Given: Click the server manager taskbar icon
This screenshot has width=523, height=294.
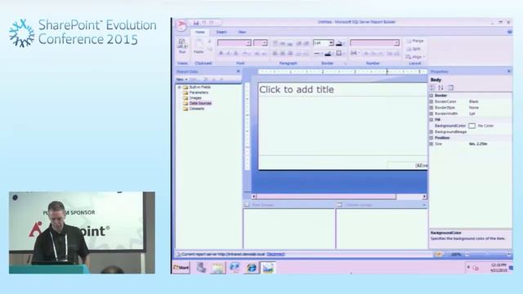Looking at the screenshot, I should tap(201, 267).
